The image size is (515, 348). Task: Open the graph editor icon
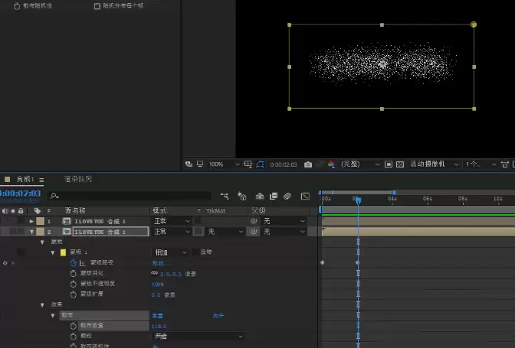(305, 196)
